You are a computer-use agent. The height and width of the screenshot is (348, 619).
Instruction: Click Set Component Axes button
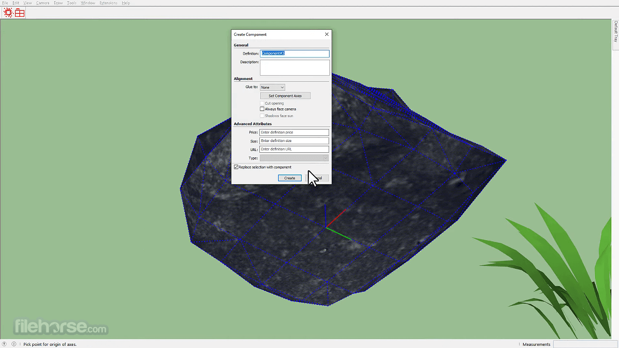click(x=285, y=96)
